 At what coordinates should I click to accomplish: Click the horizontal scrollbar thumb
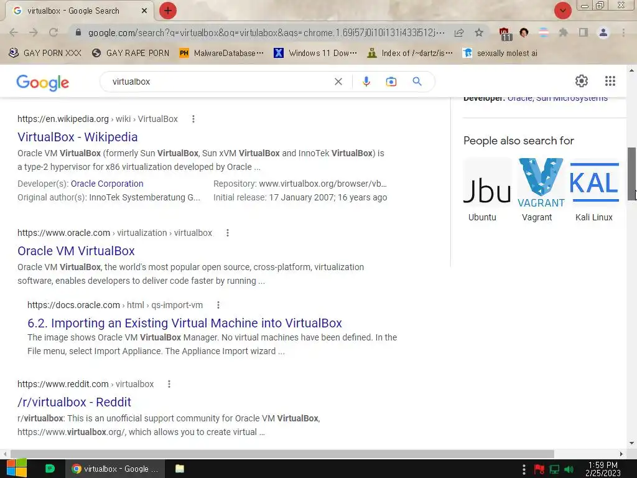[x=282, y=454]
